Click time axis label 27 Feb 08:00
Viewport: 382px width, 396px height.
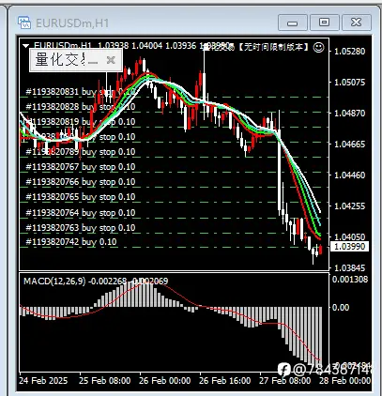tap(285, 381)
